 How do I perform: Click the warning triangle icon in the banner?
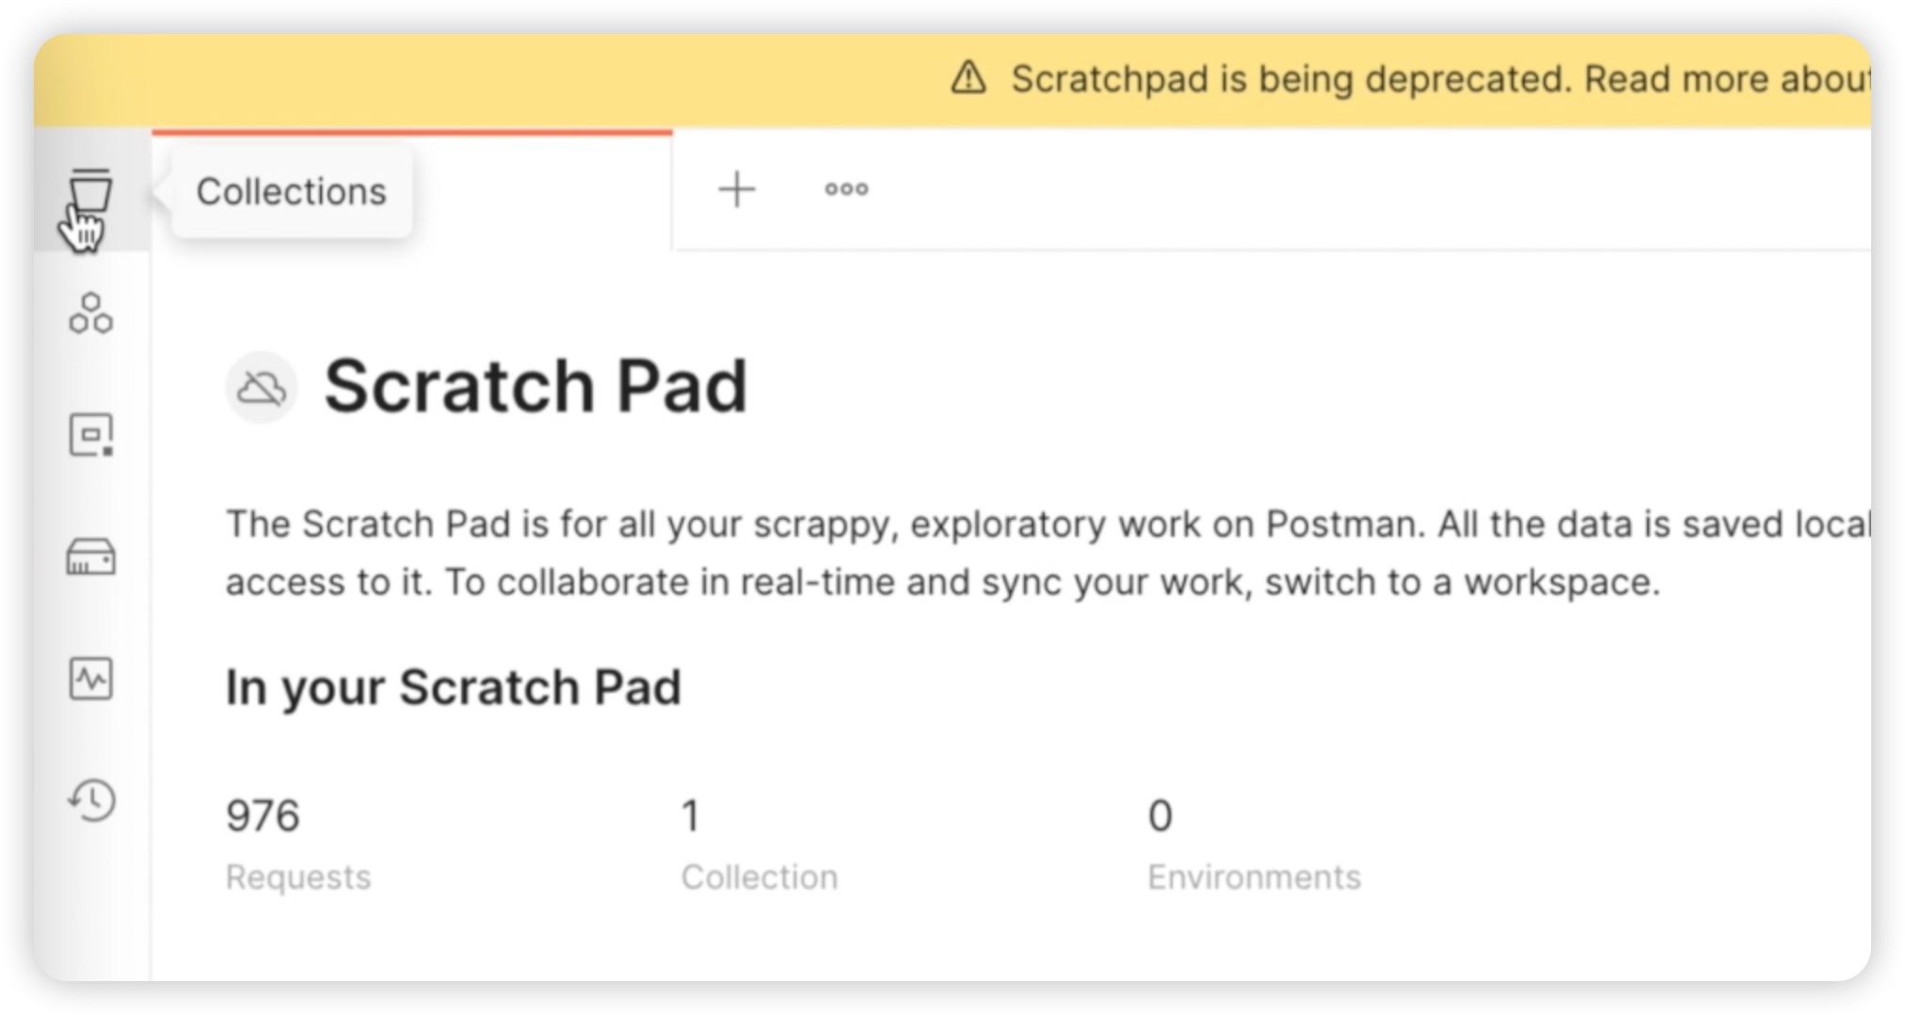pyautogui.click(x=969, y=78)
